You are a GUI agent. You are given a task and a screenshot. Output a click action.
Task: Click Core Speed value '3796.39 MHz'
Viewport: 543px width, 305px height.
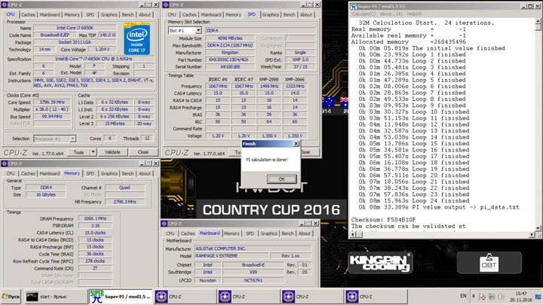[x=52, y=102]
